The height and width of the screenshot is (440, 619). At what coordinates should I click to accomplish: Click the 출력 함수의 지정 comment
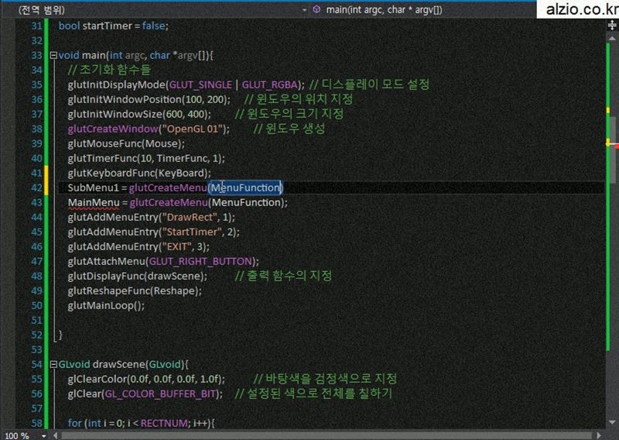(283, 276)
